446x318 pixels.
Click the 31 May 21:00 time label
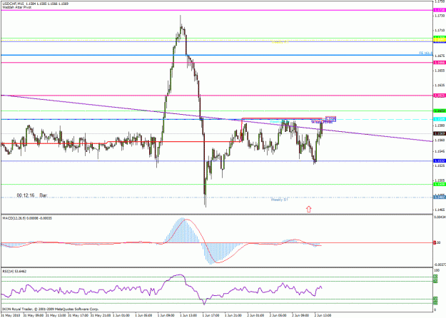tap(101, 315)
